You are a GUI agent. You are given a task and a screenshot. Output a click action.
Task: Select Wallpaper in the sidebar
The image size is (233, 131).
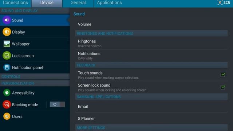click(x=35, y=44)
